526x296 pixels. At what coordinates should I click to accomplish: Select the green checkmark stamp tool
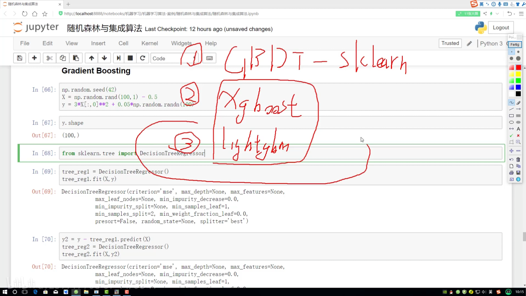click(x=511, y=136)
